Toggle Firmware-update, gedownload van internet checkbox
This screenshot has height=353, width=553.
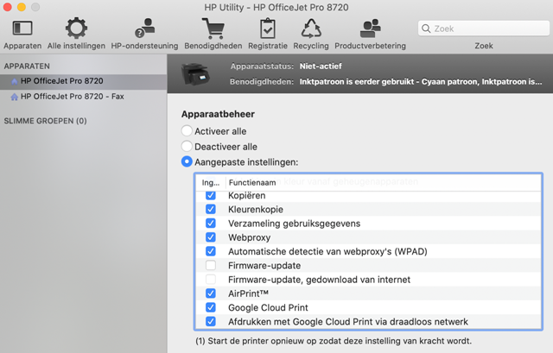point(211,280)
